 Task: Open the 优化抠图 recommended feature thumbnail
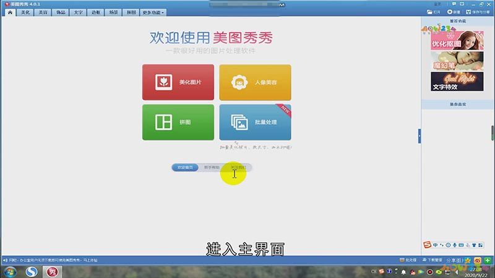pos(457,40)
